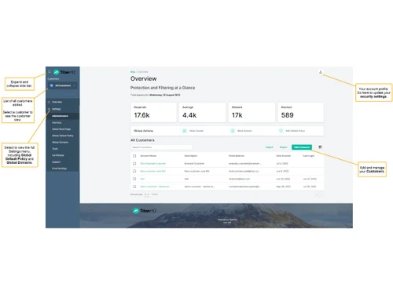Click the TitanHQ logo in the sidebar
Screen dimensions: 393x294
pos(64,72)
